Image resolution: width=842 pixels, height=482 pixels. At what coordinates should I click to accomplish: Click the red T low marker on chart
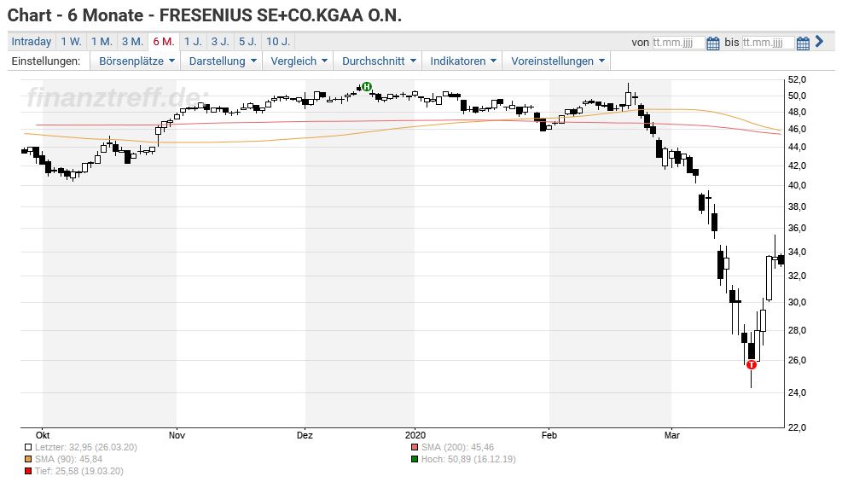(x=752, y=364)
